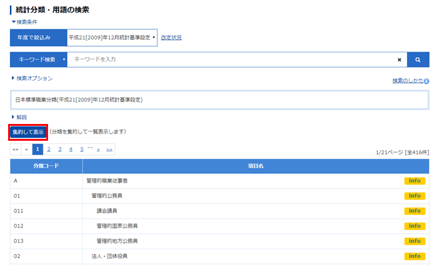Click classification code A cell
This screenshot has height=266, width=435.
(46, 181)
